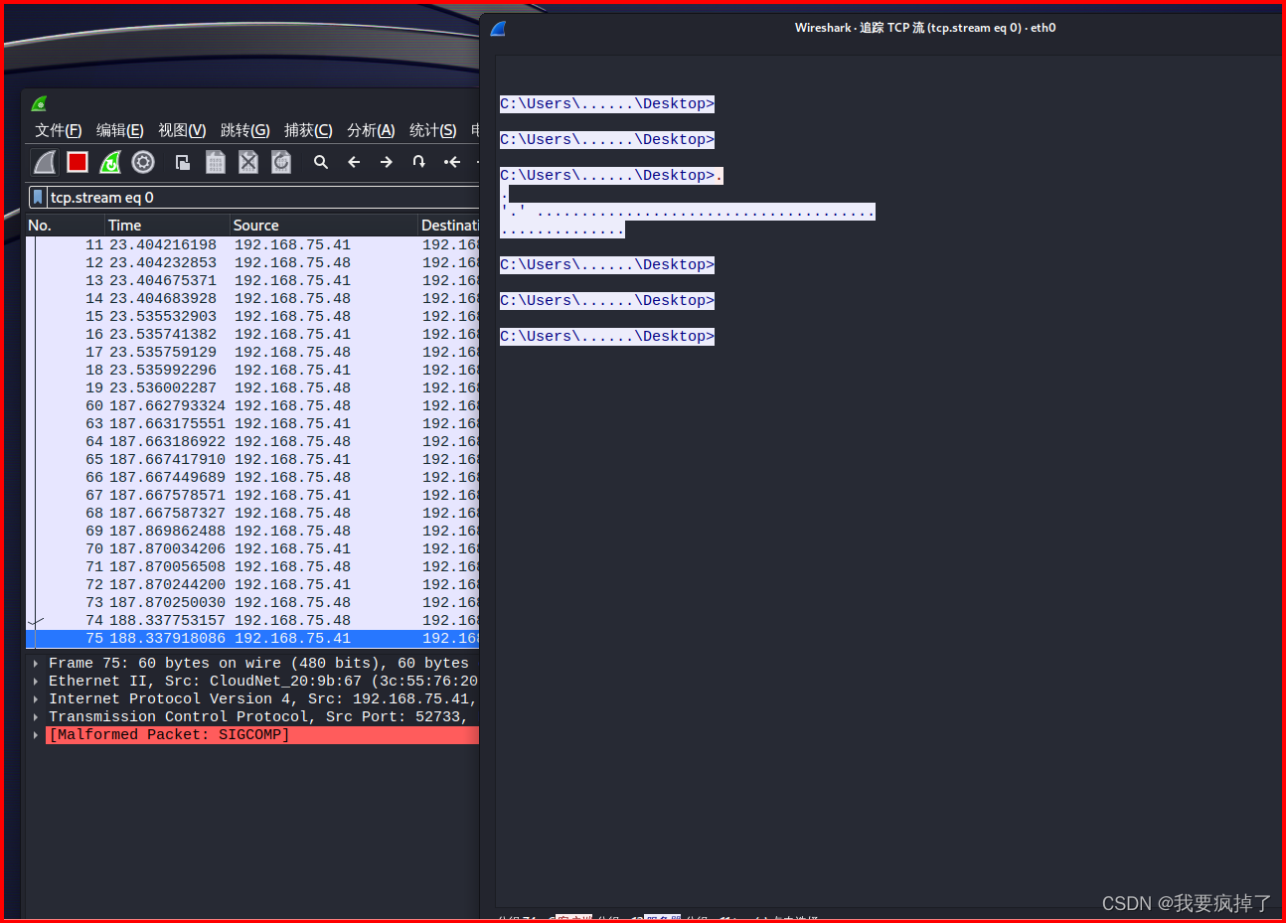Expand Internet Protocol Version 4 row

[x=36, y=698]
